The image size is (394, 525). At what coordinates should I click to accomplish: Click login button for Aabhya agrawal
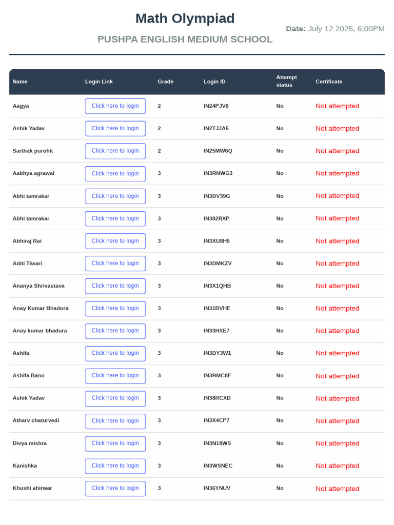pos(115,173)
